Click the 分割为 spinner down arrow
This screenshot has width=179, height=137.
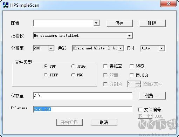(138, 85)
